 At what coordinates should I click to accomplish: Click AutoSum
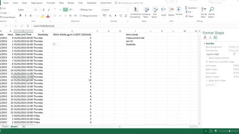pos(191,8)
